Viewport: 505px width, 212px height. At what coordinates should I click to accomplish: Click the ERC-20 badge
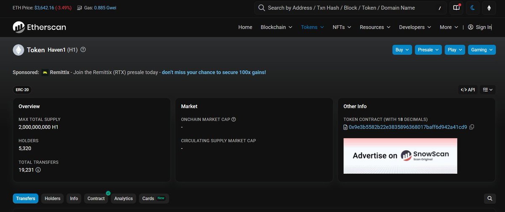pos(22,90)
